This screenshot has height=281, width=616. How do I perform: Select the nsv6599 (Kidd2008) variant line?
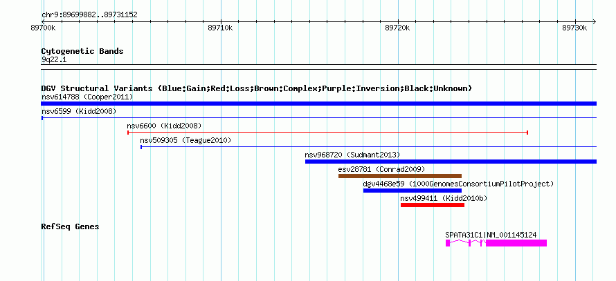(318, 117)
